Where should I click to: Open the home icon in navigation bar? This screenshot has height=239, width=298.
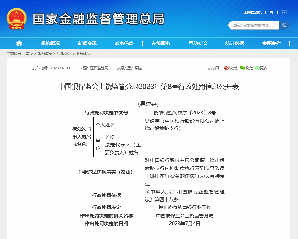pyautogui.click(x=19, y=43)
